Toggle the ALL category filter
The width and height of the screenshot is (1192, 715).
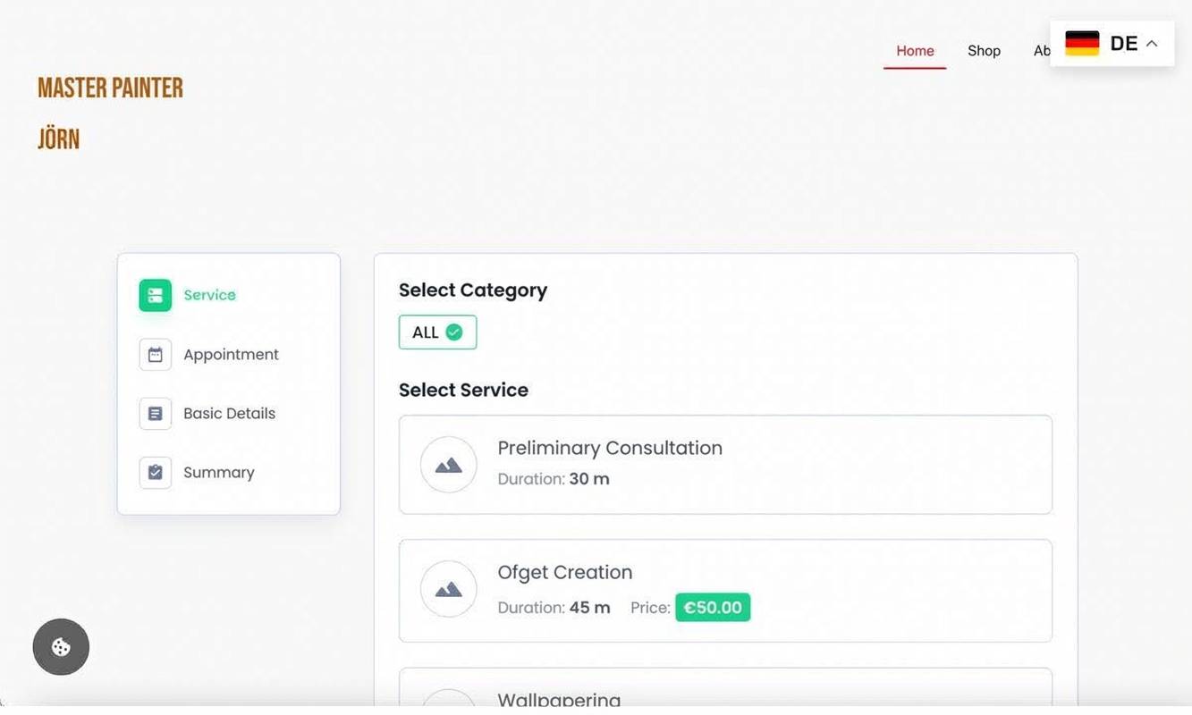pyautogui.click(x=437, y=332)
